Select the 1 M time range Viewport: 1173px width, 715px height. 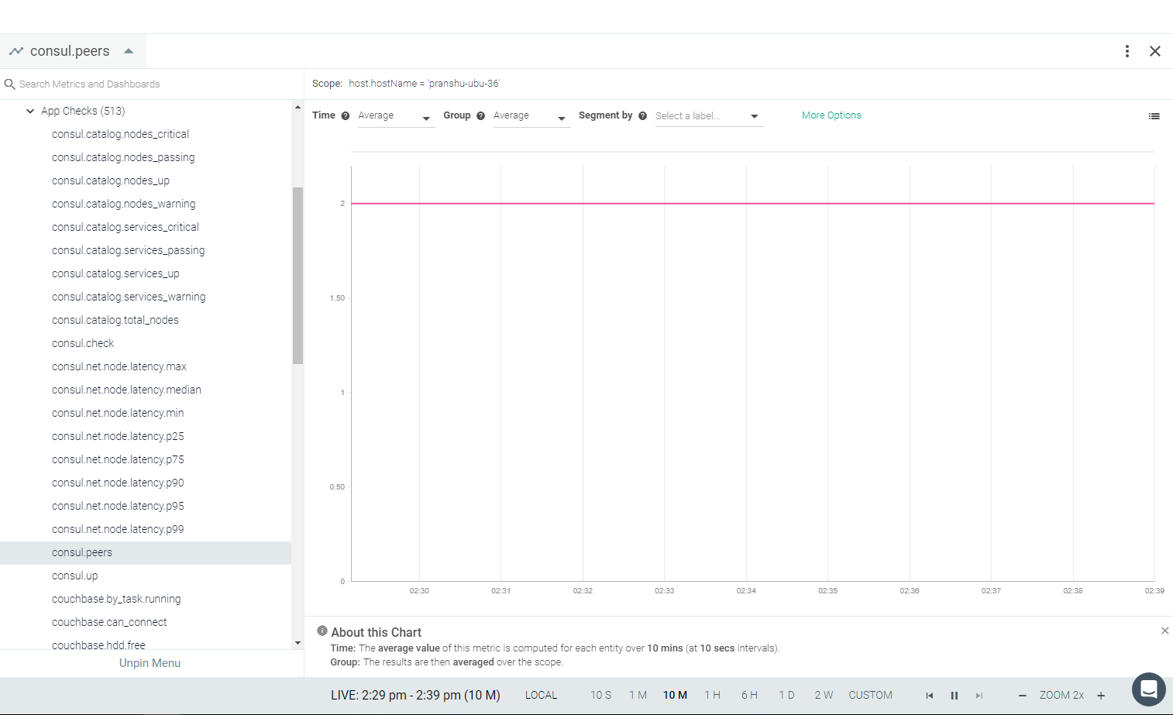638,695
